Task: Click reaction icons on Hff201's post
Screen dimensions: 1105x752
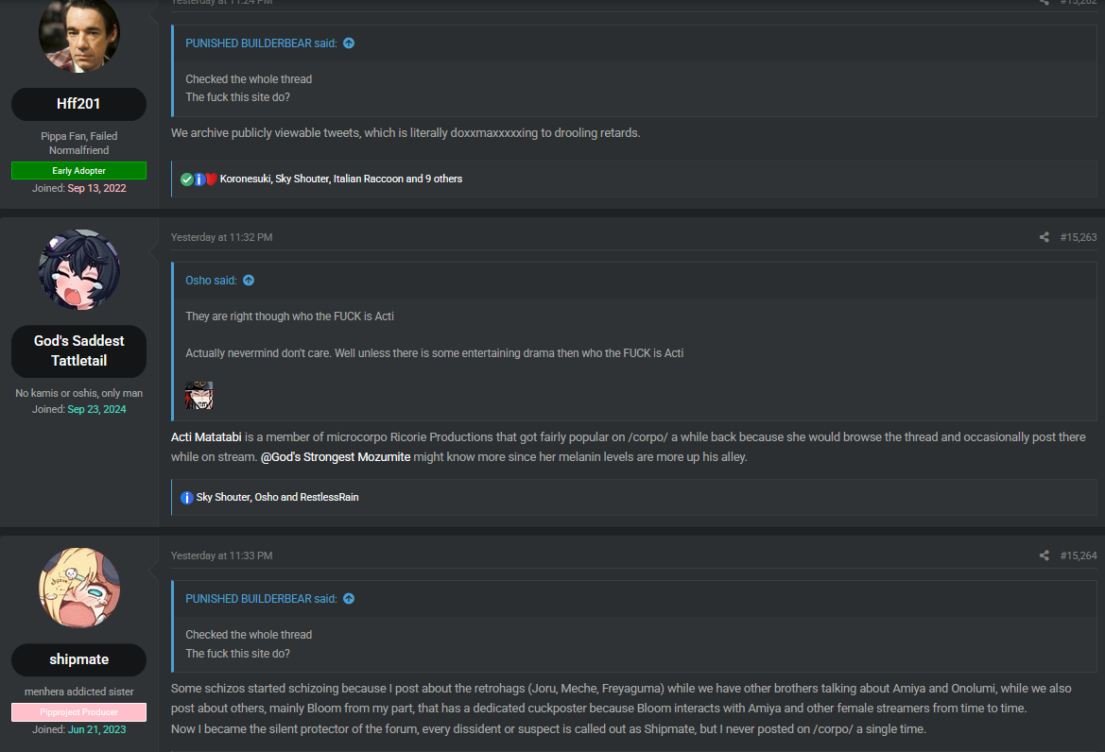Action: tap(199, 179)
